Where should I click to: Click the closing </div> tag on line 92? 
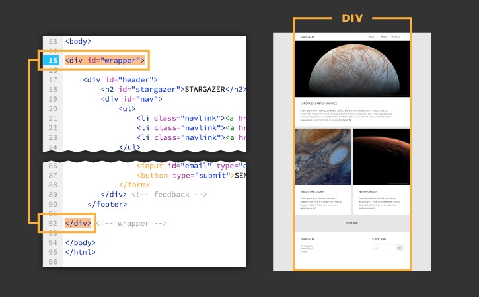click(78, 224)
